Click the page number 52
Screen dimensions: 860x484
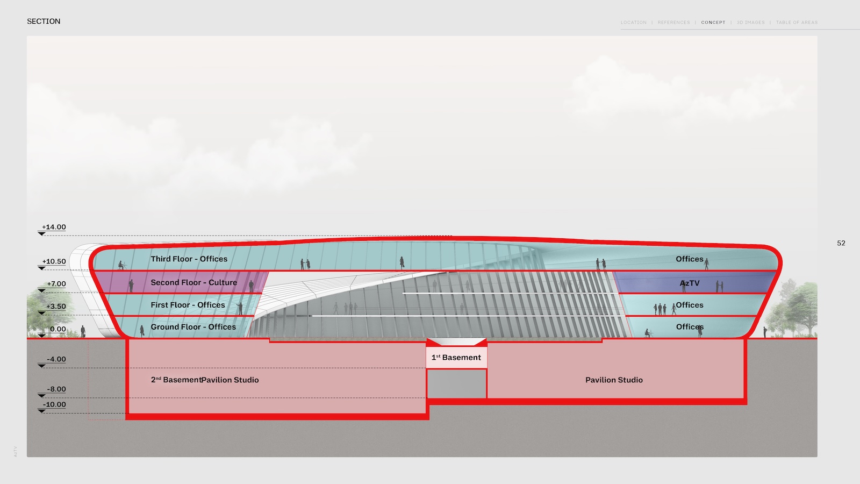click(841, 243)
